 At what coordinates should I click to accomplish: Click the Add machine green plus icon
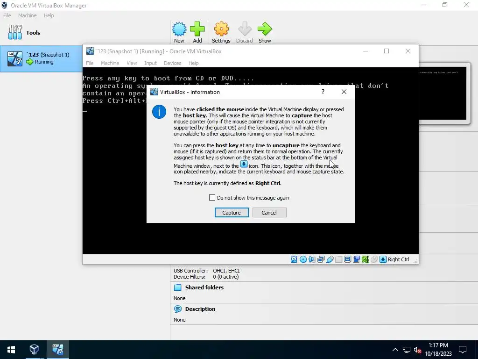click(x=197, y=29)
